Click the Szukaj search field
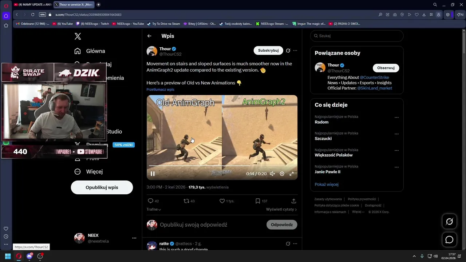The image size is (466, 262). [357, 36]
